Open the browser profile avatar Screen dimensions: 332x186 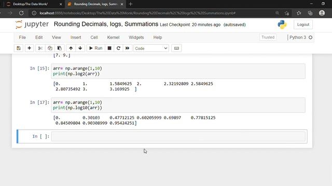coord(322,13)
